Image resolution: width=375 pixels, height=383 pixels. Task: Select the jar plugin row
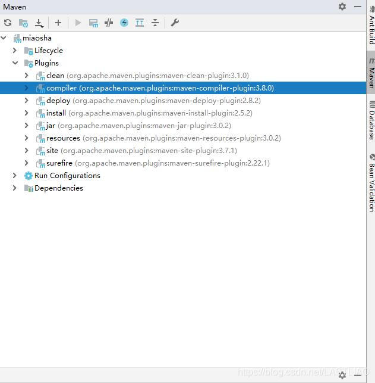point(183,125)
